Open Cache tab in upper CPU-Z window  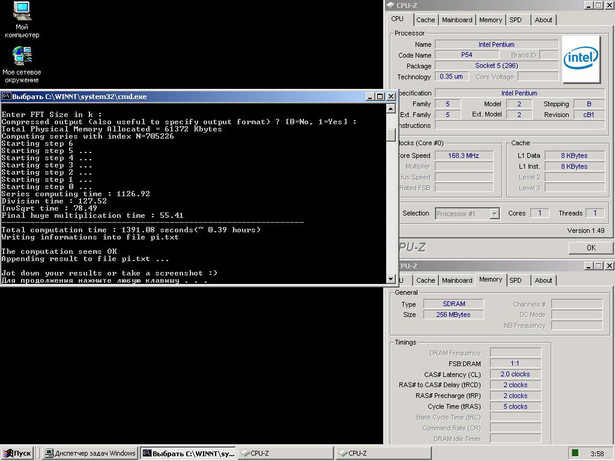coord(426,20)
